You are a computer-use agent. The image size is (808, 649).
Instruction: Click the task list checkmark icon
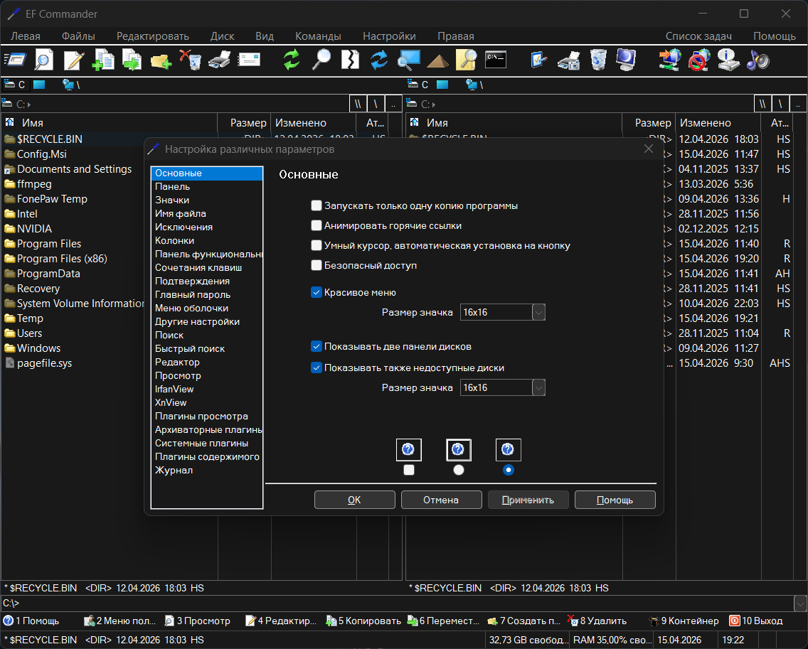(538, 60)
